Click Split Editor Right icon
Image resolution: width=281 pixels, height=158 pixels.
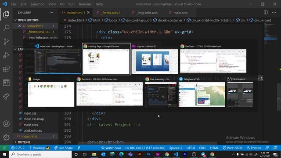click(x=266, y=13)
